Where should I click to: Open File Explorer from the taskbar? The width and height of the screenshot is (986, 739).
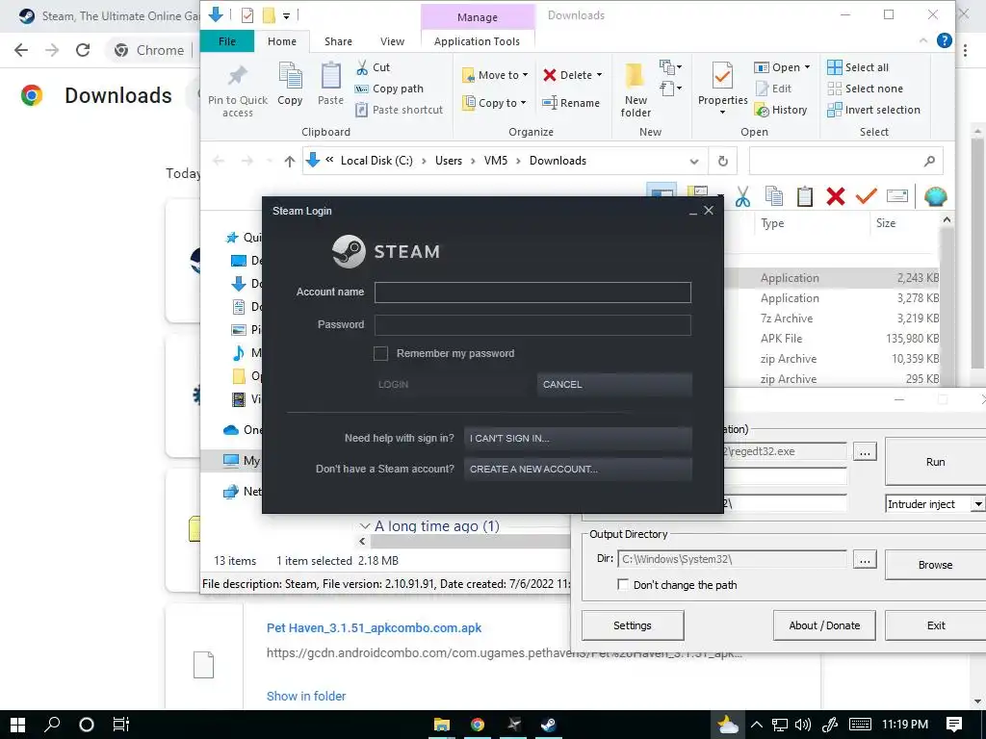tap(441, 725)
